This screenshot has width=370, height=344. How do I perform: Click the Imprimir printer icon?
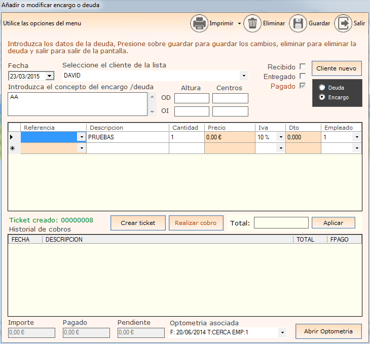[x=199, y=23]
